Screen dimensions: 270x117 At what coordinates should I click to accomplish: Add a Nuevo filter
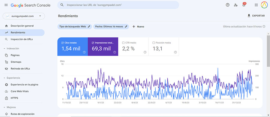pyautogui.click(x=138, y=27)
